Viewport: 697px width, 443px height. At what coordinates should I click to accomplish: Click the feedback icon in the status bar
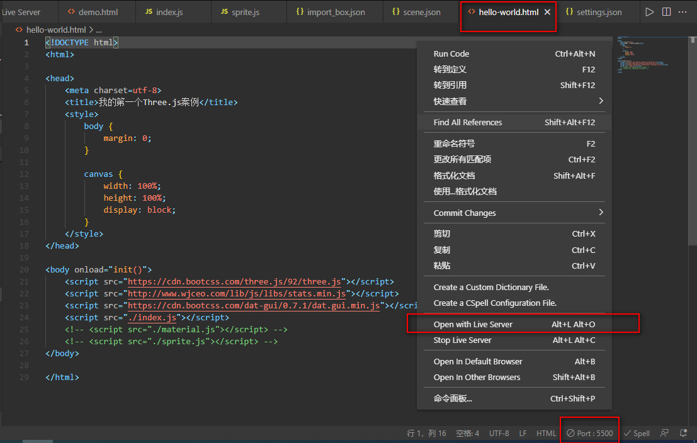[x=664, y=433]
